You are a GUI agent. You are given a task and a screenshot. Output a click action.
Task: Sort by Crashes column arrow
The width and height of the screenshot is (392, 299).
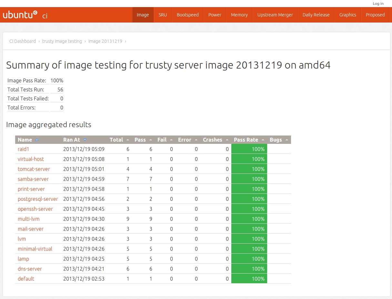pyautogui.click(x=227, y=140)
